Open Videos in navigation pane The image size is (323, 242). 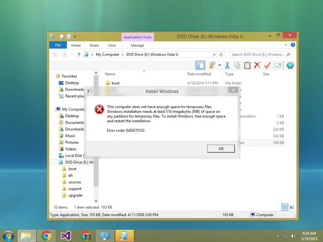71,149
